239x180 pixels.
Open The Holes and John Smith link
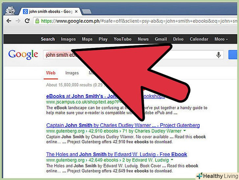[117, 154]
